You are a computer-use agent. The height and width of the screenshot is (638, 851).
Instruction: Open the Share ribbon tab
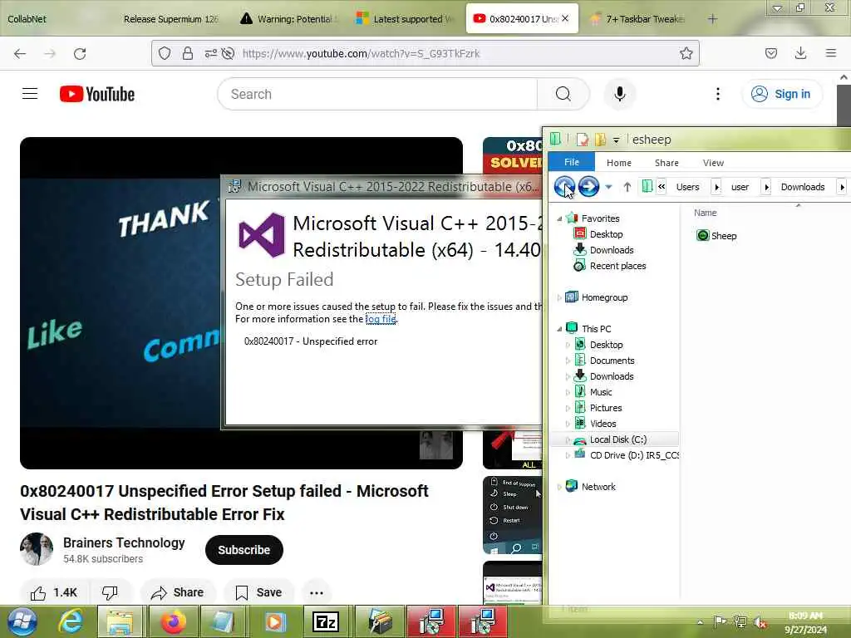coord(667,163)
